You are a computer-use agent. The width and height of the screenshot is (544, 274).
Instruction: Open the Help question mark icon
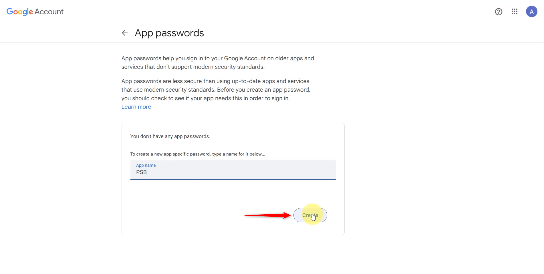click(499, 12)
